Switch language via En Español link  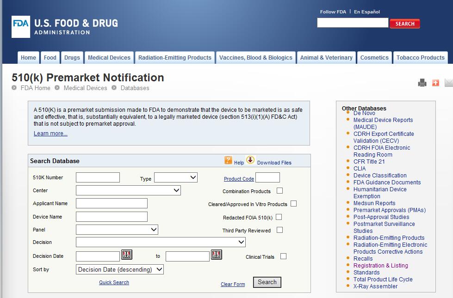[367, 12]
